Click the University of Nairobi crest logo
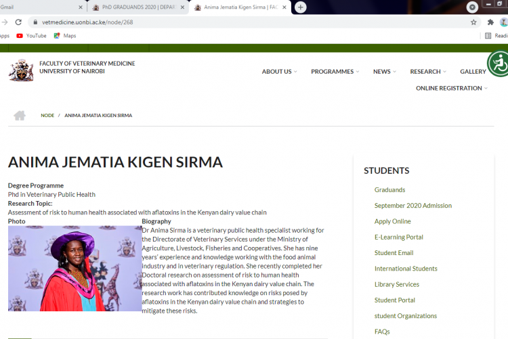The image size is (508, 339). [x=21, y=70]
